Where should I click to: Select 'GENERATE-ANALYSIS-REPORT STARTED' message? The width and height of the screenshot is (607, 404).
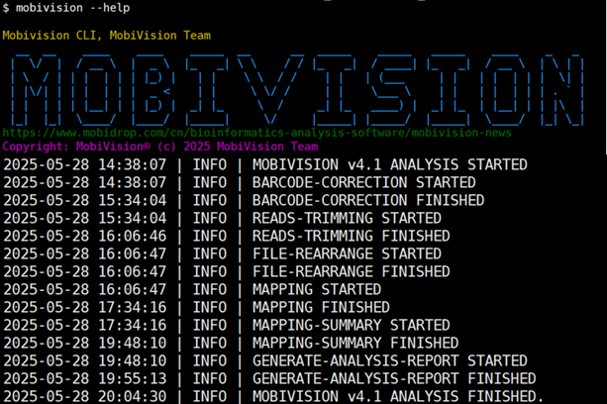pyautogui.click(x=390, y=360)
